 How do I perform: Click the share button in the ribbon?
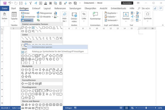pos(155,8)
